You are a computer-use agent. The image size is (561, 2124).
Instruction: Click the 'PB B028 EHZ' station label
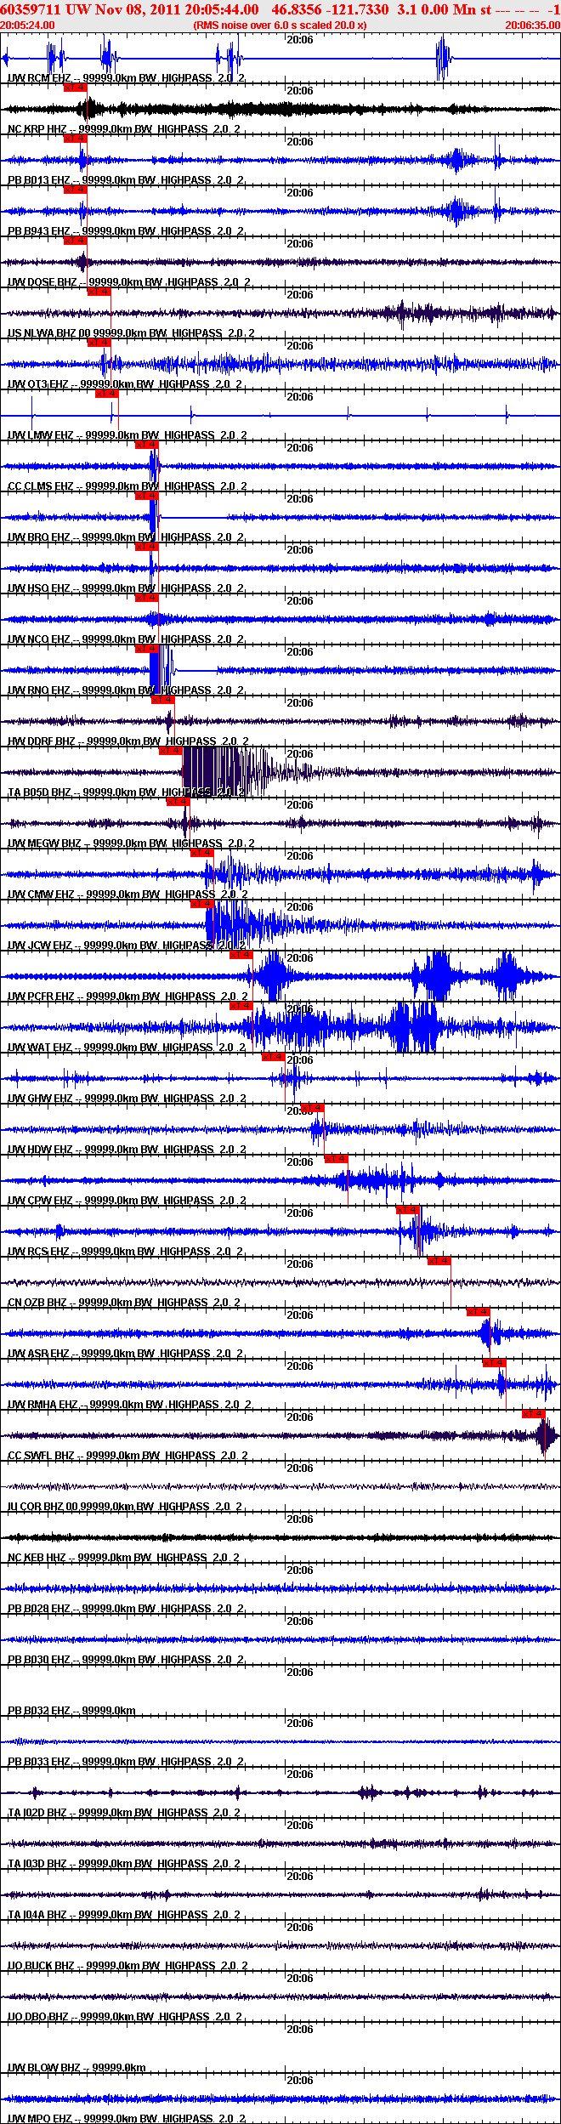point(39,1609)
